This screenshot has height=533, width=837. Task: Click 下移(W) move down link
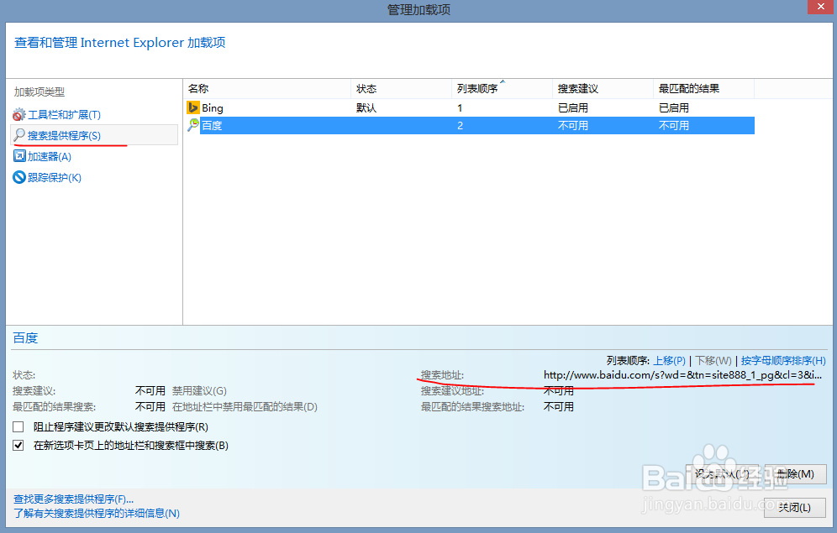tap(713, 360)
